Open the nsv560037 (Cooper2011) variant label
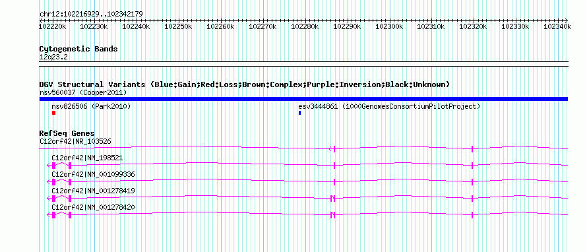This screenshot has width=587, height=252. pyautogui.click(x=83, y=92)
